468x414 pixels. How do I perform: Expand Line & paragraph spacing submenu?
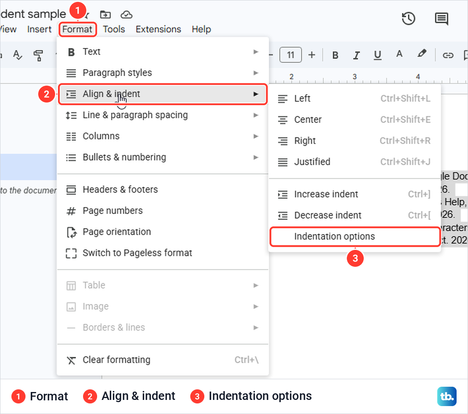point(163,115)
